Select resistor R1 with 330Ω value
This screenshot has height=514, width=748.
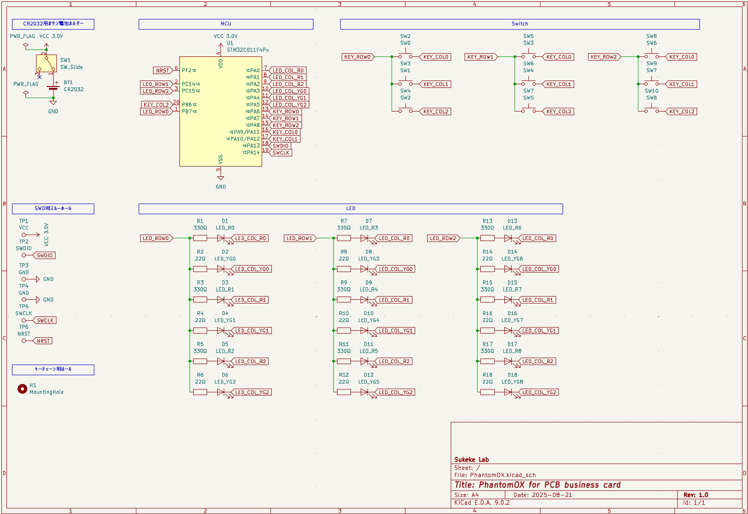coord(200,238)
